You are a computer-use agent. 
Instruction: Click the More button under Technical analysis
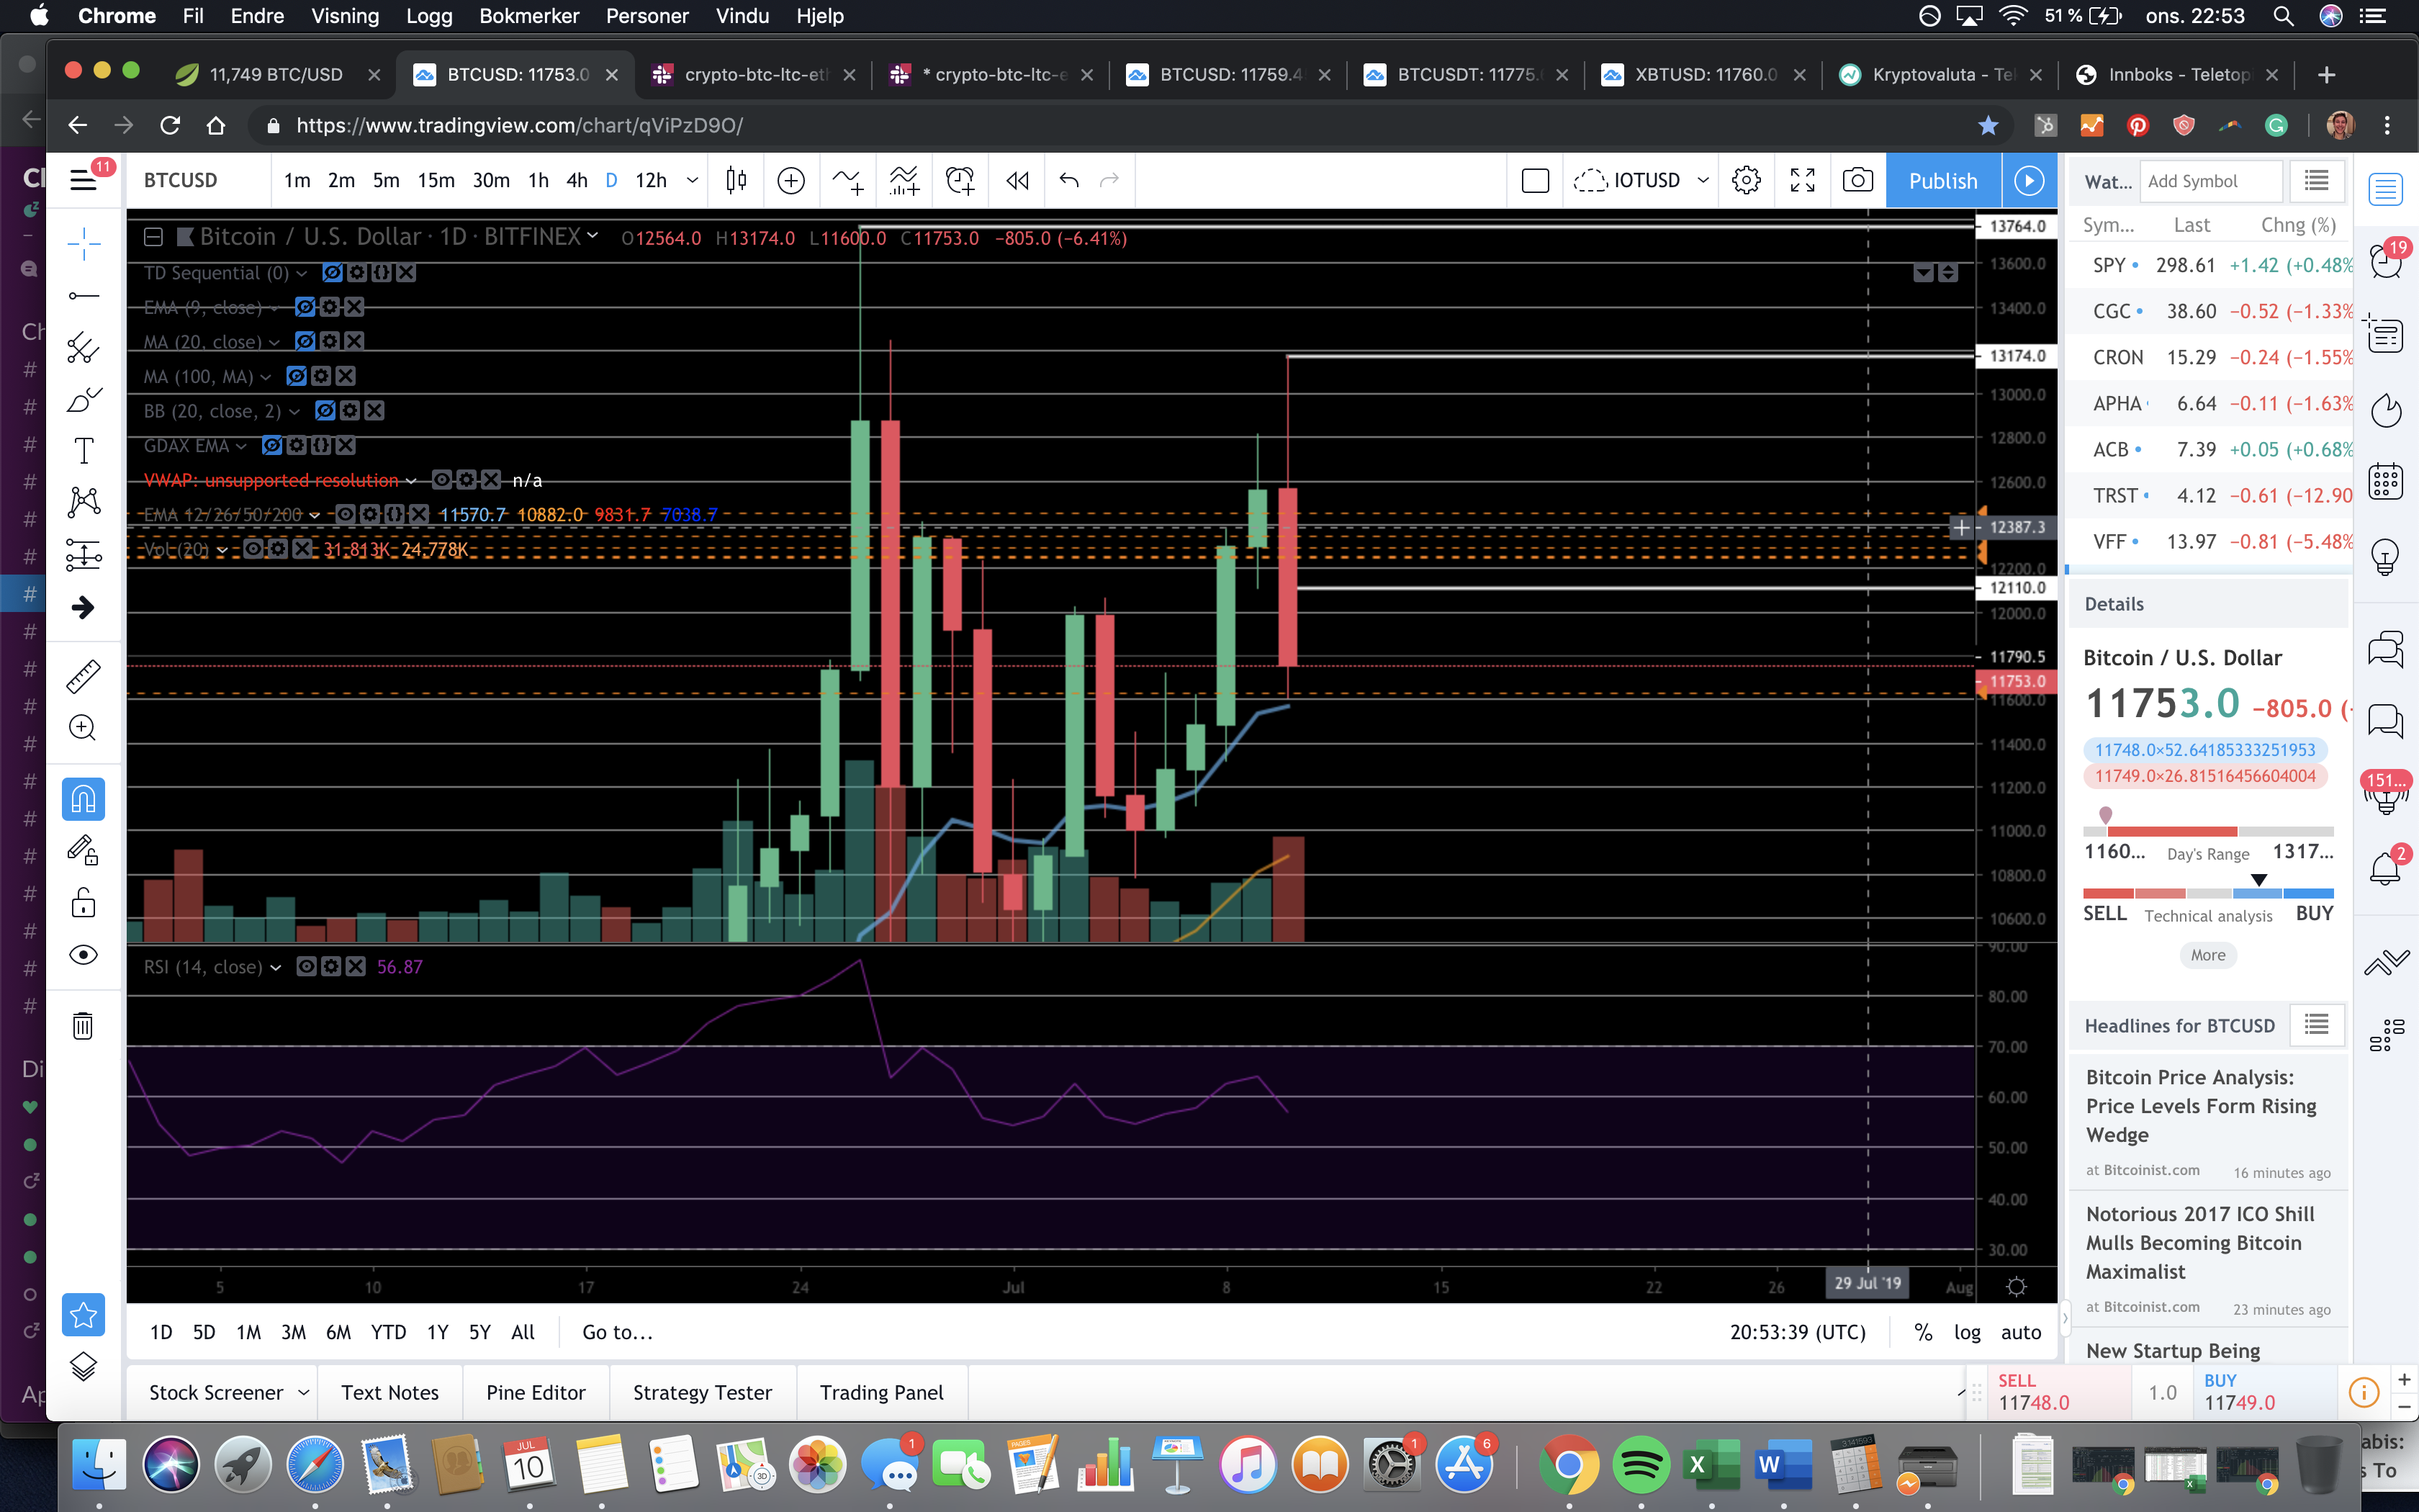tap(2207, 955)
